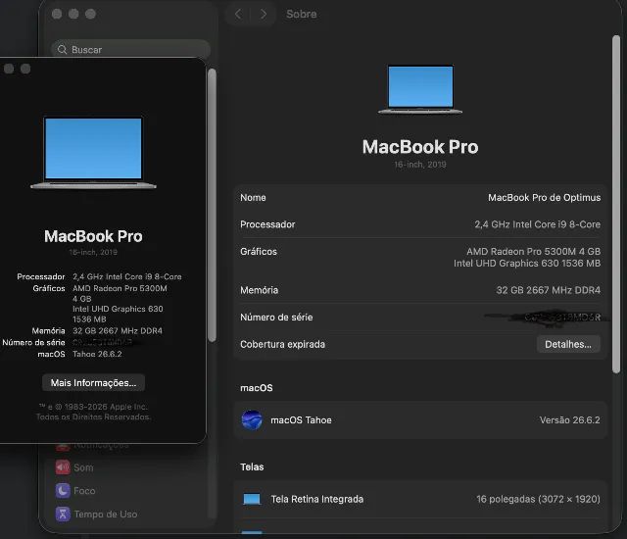The width and height of the screenshot is (627, 539).
Task: Click Mais Informações... in About window
Action: pyautogui.click(x=94, y=382)
